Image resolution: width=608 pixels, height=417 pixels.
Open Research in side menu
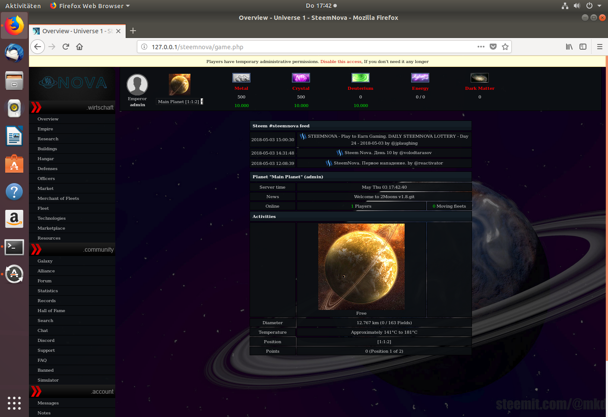point(48,139)
